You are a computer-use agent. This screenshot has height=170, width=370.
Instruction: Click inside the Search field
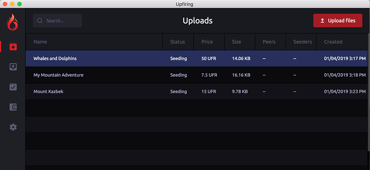[57, 20]
